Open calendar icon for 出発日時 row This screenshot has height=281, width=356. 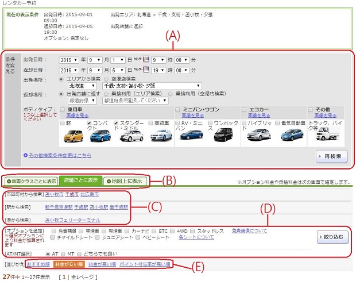146,59
